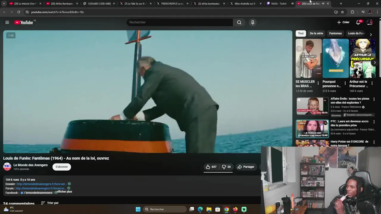Mute audio on the NASA Twitch tab
Screen dimensions: 381x214
click(x=292, y=4)
